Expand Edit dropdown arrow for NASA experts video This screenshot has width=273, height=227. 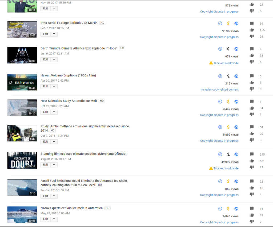[x=54, y=219]
